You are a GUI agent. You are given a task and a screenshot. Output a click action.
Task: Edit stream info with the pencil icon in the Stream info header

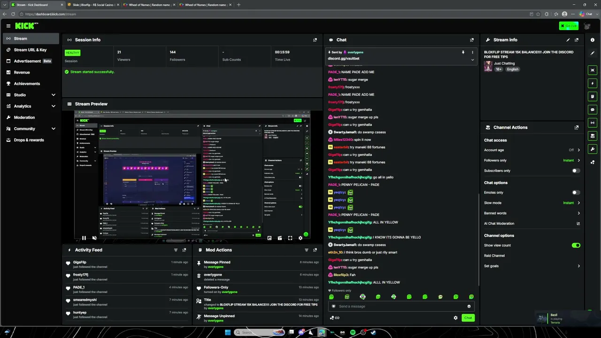pyautogui.click(x=568, y=40)
